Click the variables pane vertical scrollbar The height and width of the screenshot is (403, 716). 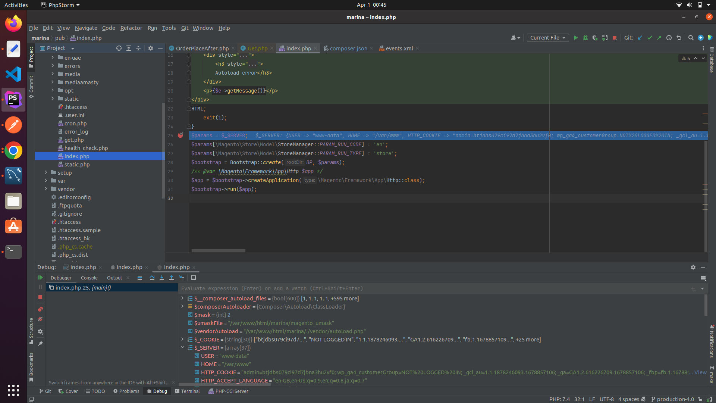point(706,305)
